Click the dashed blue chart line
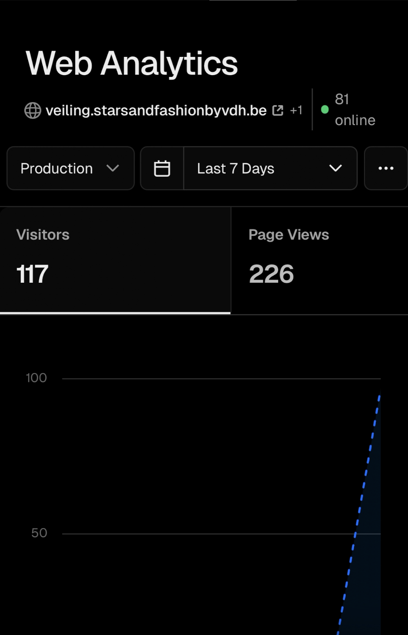408x635 pixels. coord(359,513)
